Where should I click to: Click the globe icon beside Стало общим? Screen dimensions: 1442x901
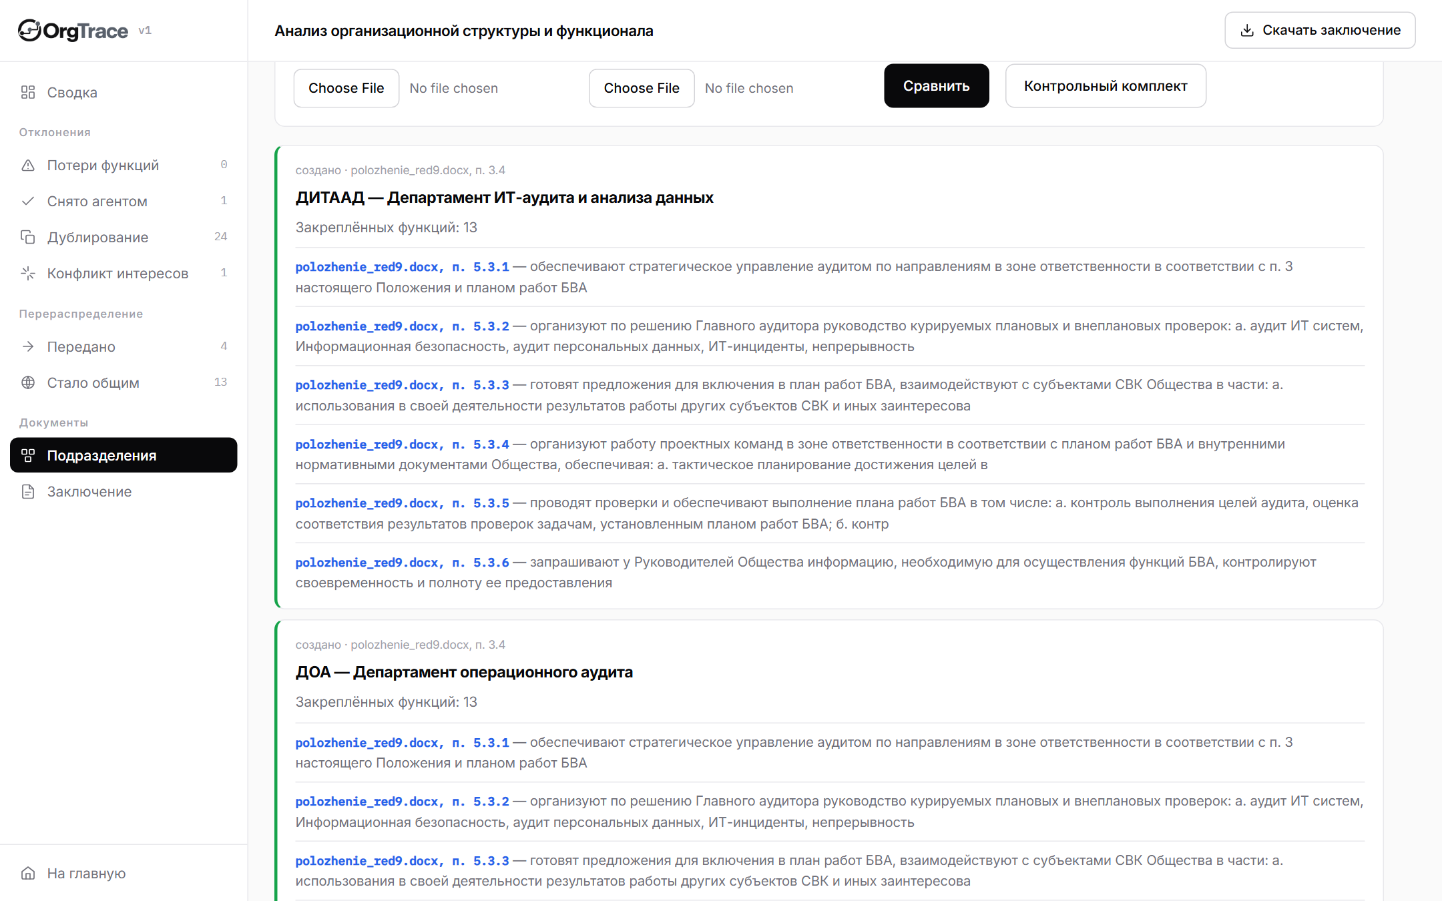click(x=28, y=382)
